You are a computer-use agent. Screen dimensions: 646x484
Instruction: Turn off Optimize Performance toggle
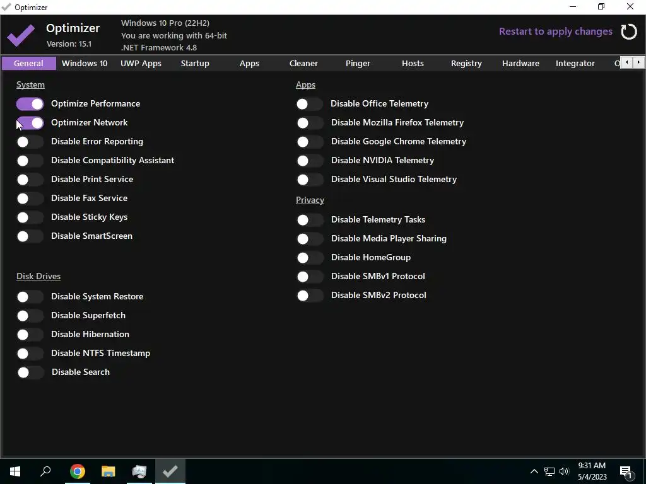tap(30, 104)
